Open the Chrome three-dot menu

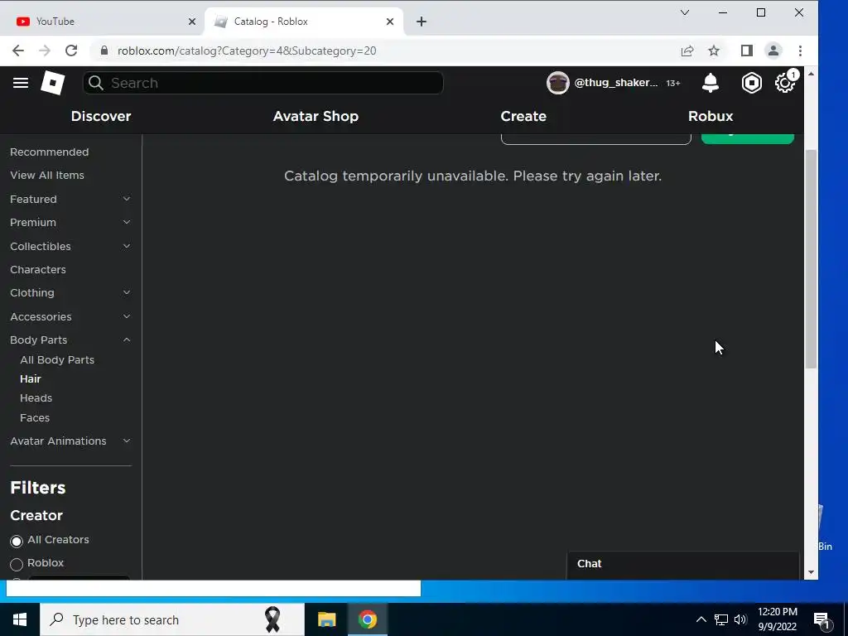(801, 51)
